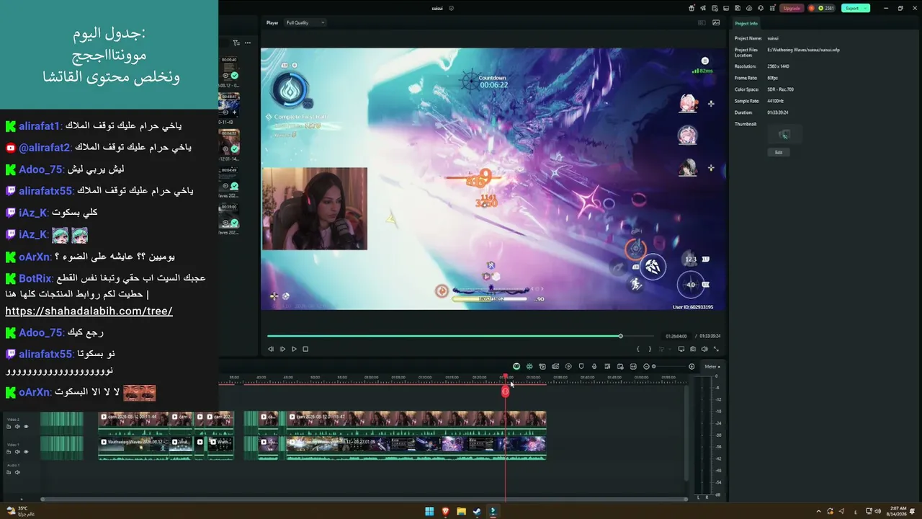Viewport: 922px width, 519px height.
Task: Click the red playhead marker on the timeline
Action: [x=505, y=391]
